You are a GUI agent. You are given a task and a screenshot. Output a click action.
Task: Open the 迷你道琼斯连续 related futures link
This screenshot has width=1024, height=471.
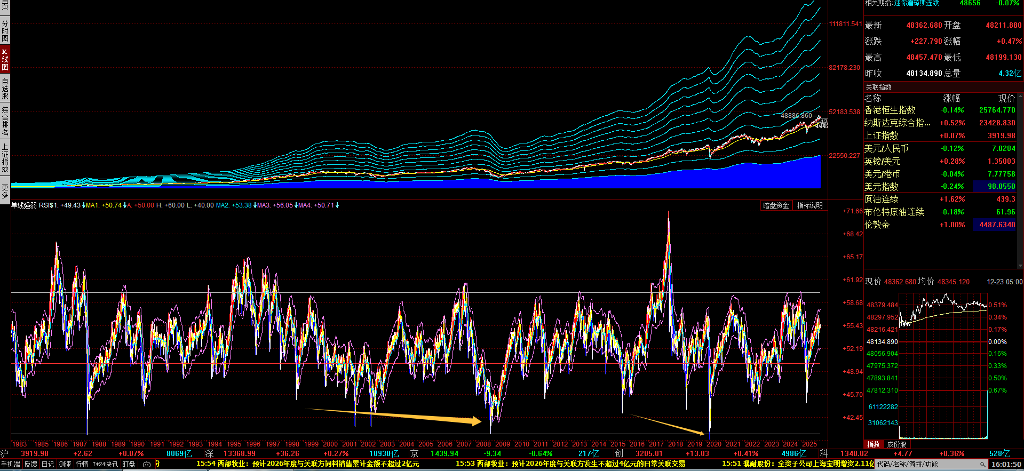(x=916, y=3)
